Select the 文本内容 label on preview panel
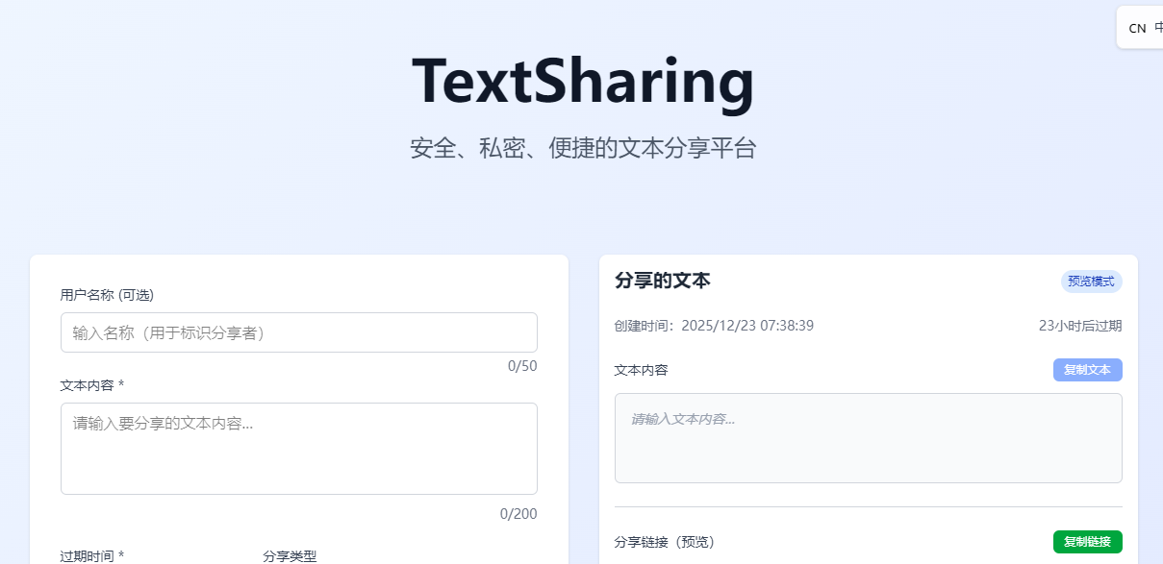Viewport: 1163px width, 564px height. (x=639, y=369)
